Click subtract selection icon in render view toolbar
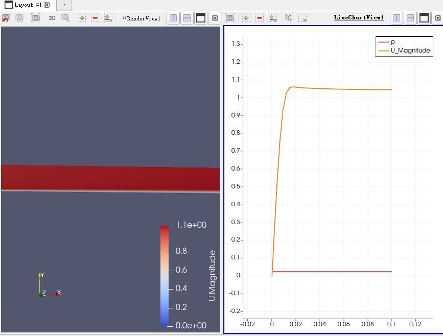 click(x=95, y=18)
